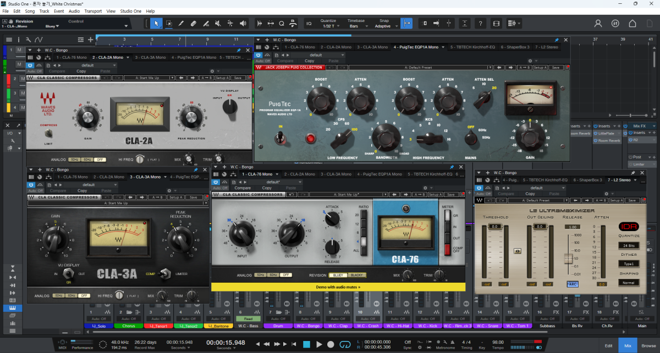Viewport: 660px width, 353px height.
Task: Open the help question mark icon
Action: coord(481,24)
